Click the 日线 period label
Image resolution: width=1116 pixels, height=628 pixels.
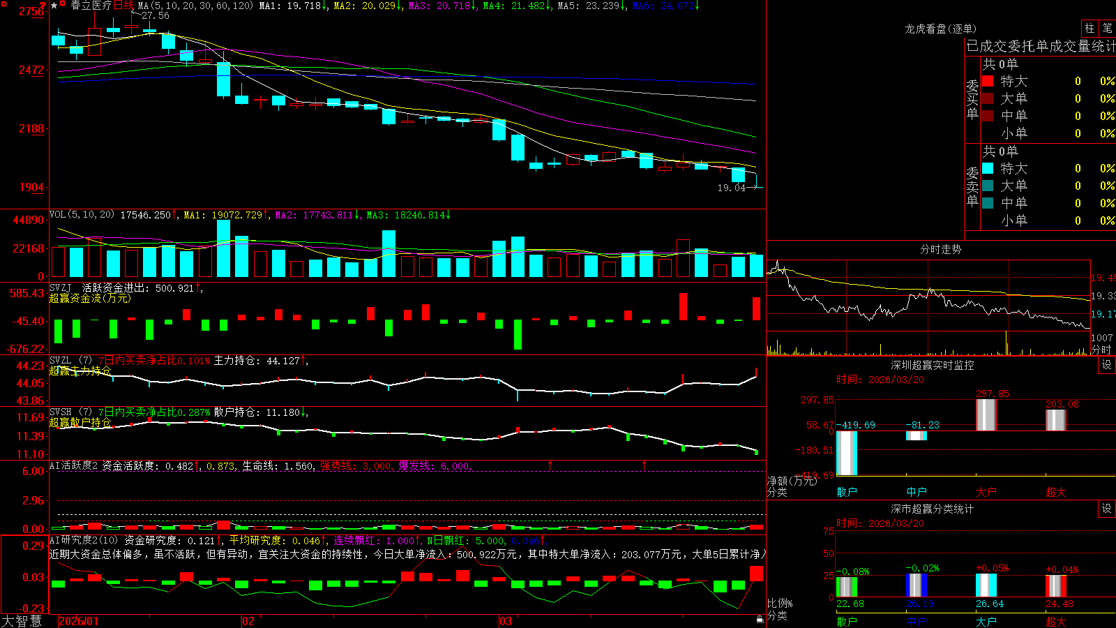(123, 6)
